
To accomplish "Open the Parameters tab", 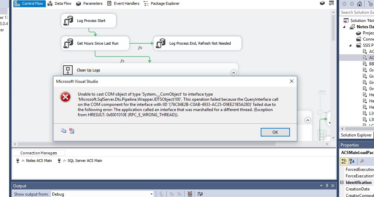I will [x=89, y=3].
